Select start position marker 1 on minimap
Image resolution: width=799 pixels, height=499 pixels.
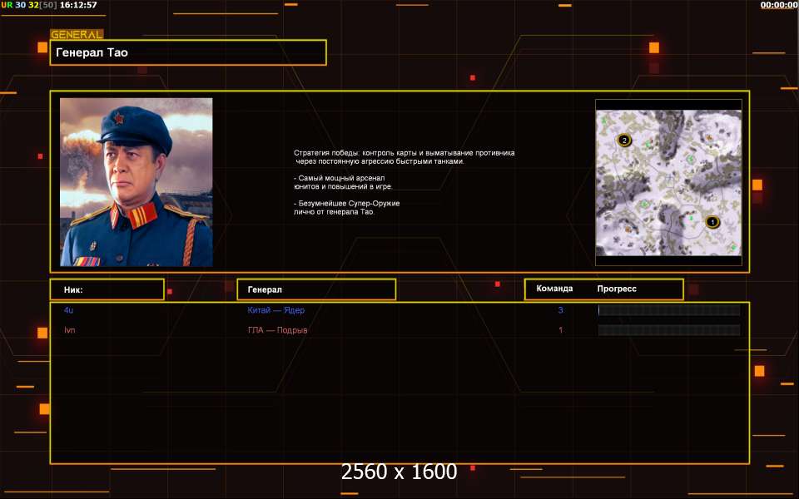pyautogui.click(x=712, y=222)
